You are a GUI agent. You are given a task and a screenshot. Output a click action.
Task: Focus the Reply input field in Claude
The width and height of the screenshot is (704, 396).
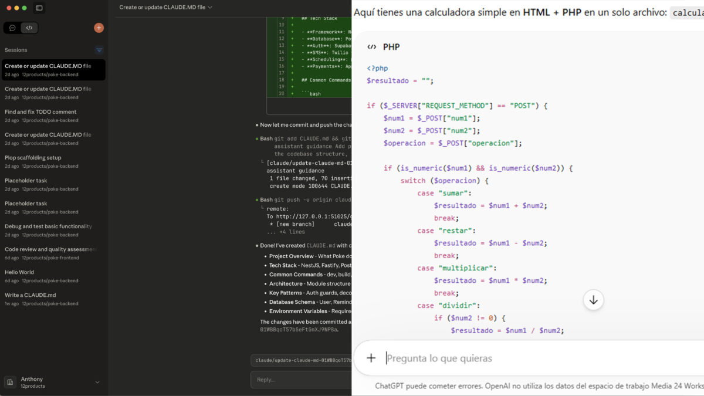click(301, 380)
